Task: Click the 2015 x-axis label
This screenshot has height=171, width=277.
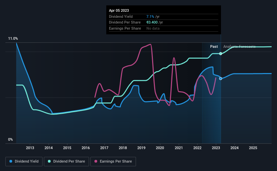Action: [x=67, y=148]
